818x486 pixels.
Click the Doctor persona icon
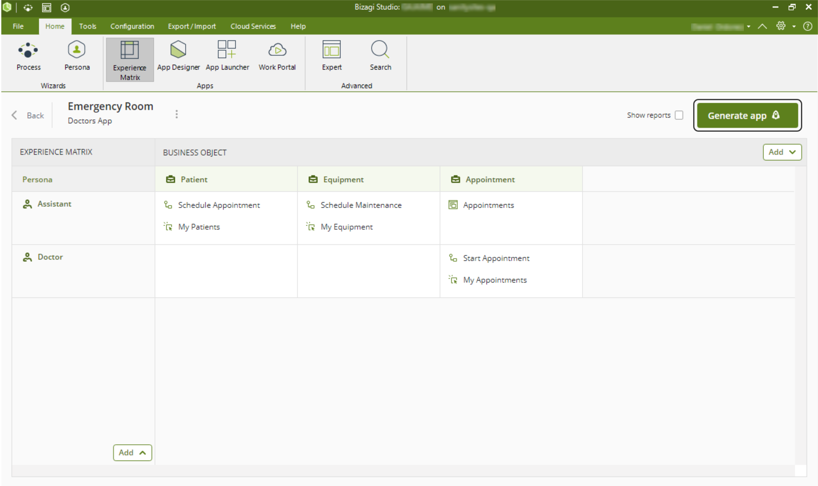pos(27,257)
